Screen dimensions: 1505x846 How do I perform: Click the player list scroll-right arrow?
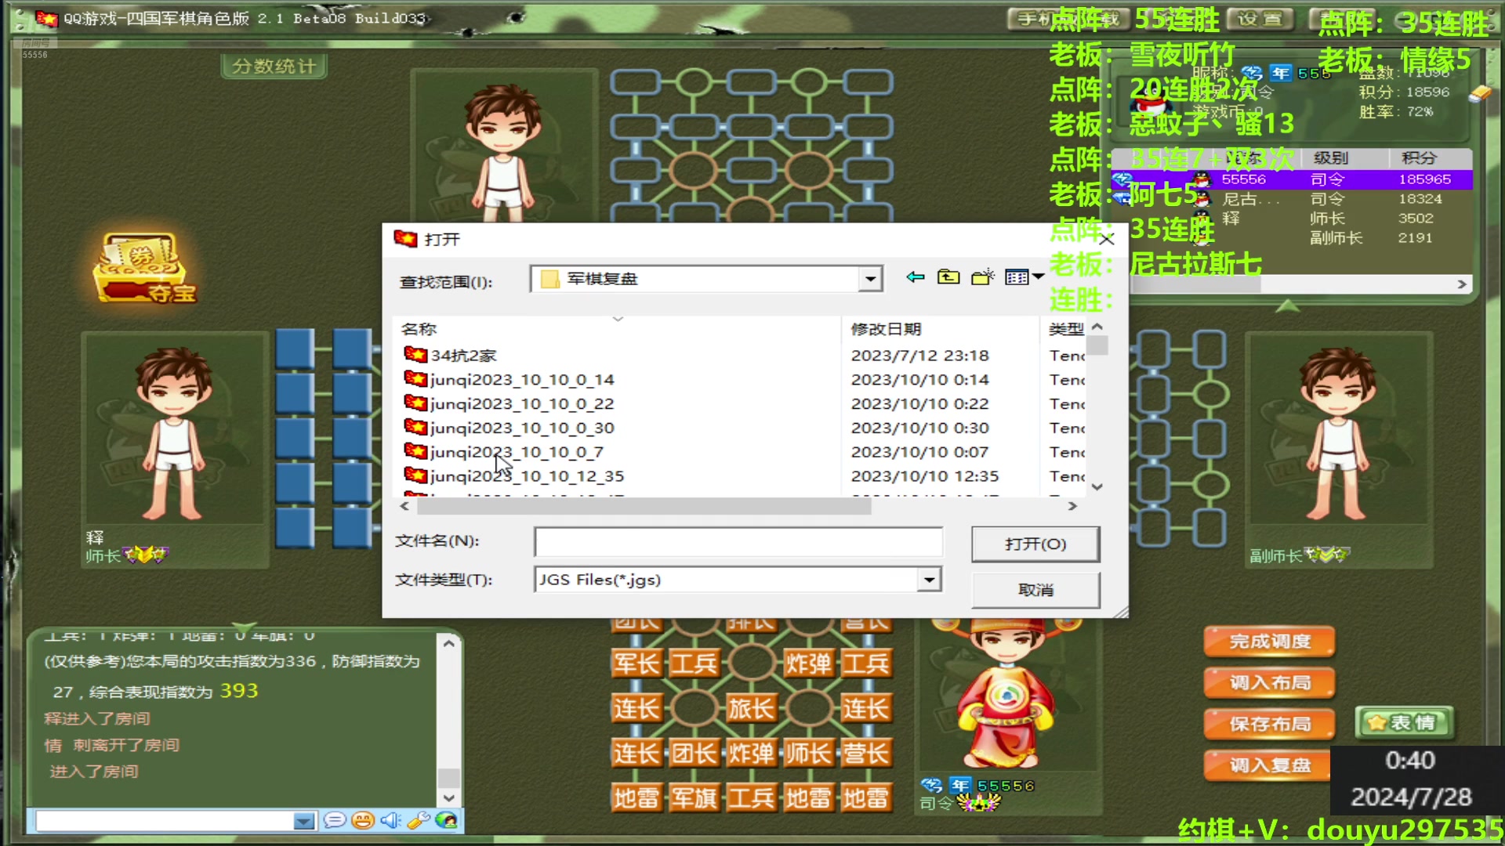[x=1462, y=284]
